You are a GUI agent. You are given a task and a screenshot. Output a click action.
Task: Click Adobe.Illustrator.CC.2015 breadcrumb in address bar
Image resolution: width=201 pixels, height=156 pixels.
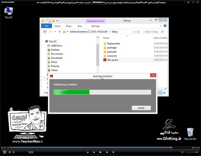tap(88, 32)
